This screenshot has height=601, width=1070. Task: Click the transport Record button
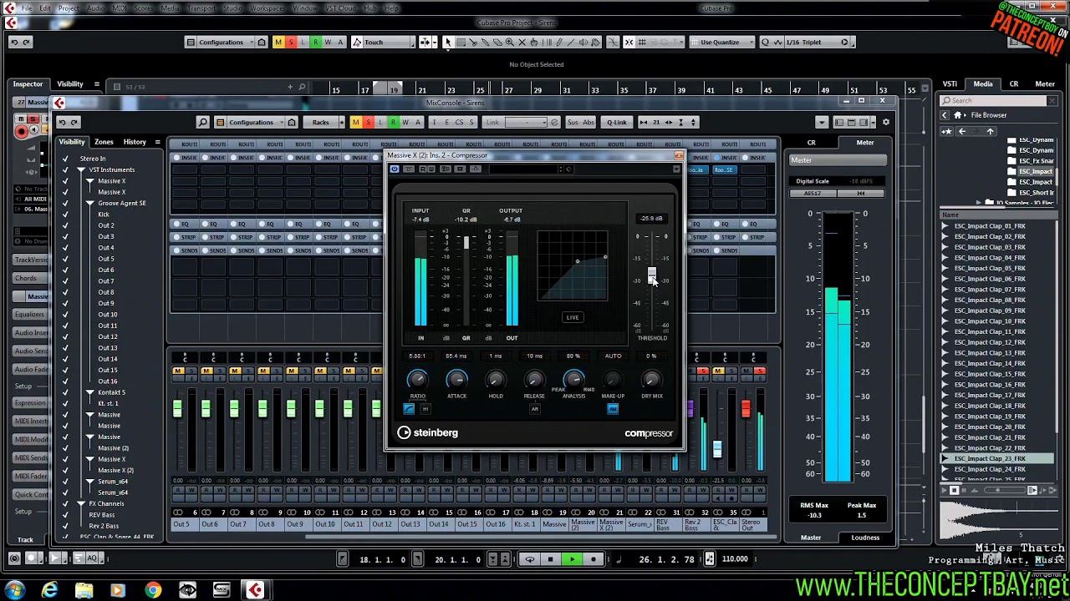(x=594, y=559)
